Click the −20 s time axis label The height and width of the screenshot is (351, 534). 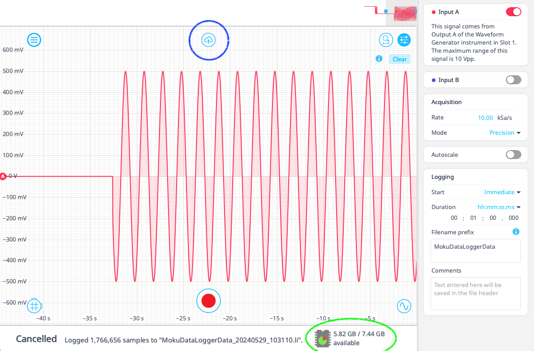(x=230, y=319)
